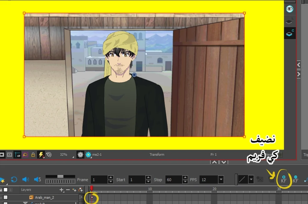Click the Add Layer plus button
Image resolution: width=308 pixels, height=204 pixels.
(x=61, y=190)
